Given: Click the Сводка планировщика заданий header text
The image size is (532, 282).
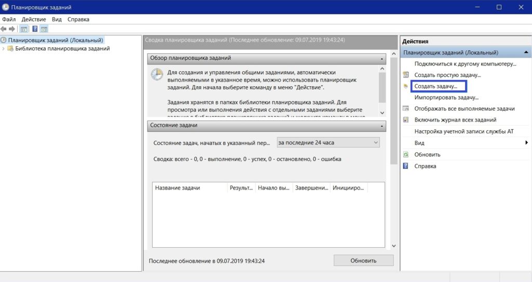Looking at the screenshot, I should point(245,40).
